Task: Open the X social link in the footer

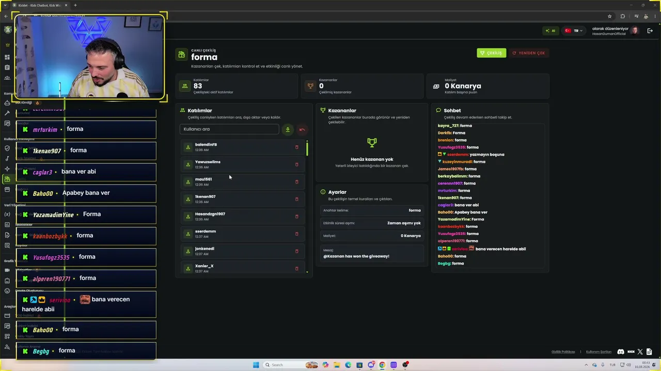Action: [640, 352]
